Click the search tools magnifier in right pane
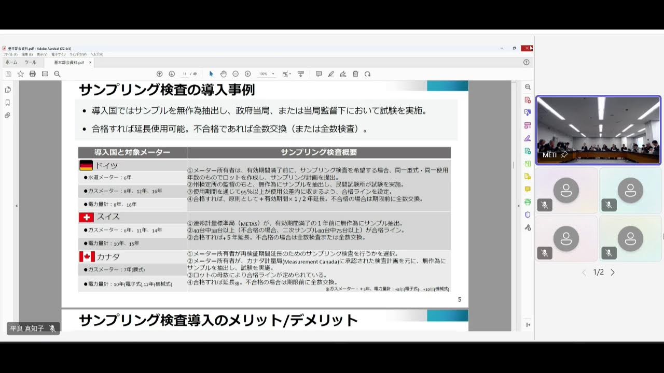 (528, 87)
